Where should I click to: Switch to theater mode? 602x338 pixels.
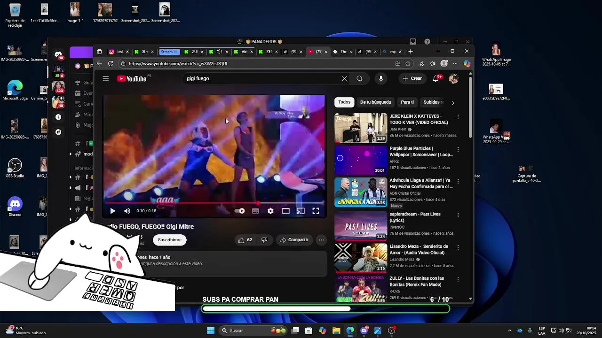285,211
